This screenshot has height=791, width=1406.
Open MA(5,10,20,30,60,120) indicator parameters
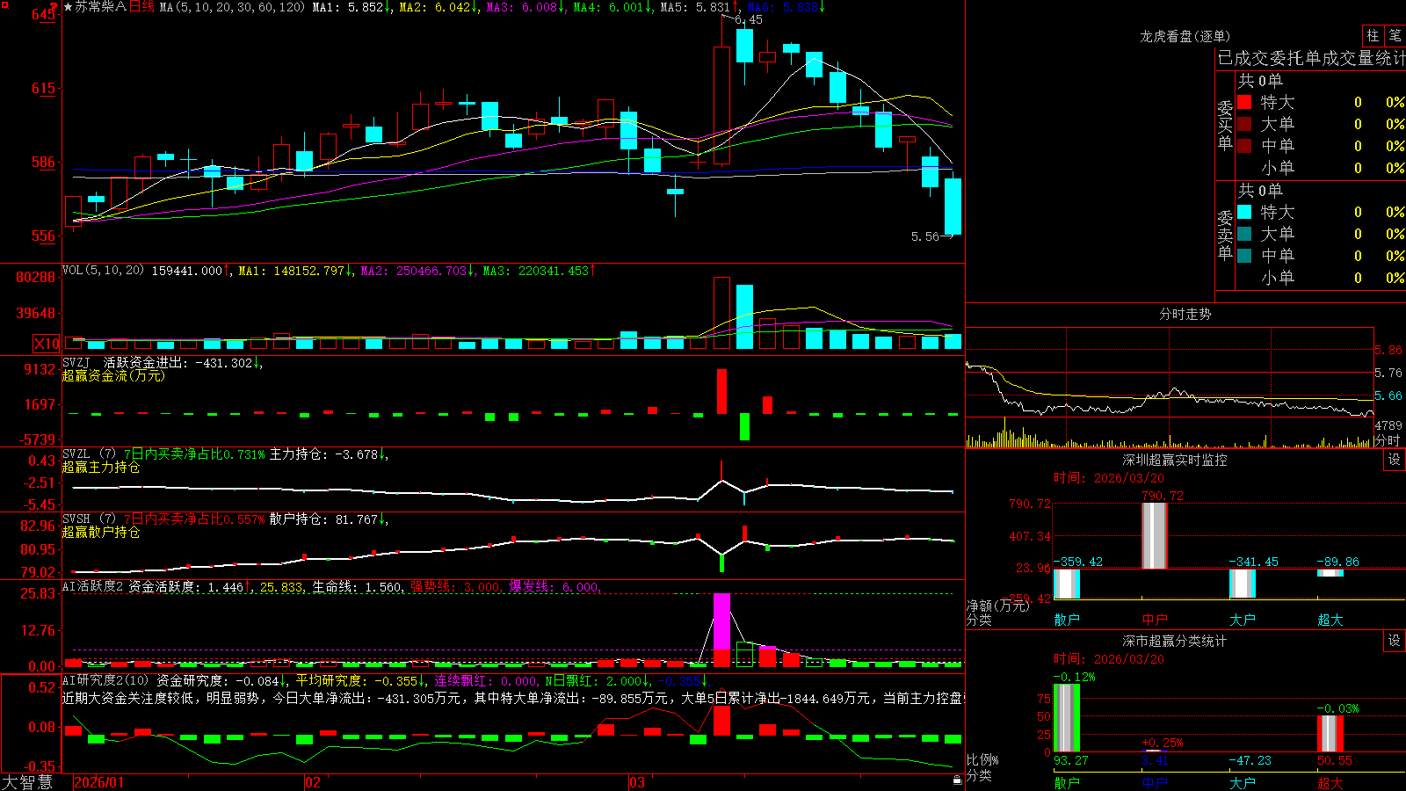[x=232, y=7]
